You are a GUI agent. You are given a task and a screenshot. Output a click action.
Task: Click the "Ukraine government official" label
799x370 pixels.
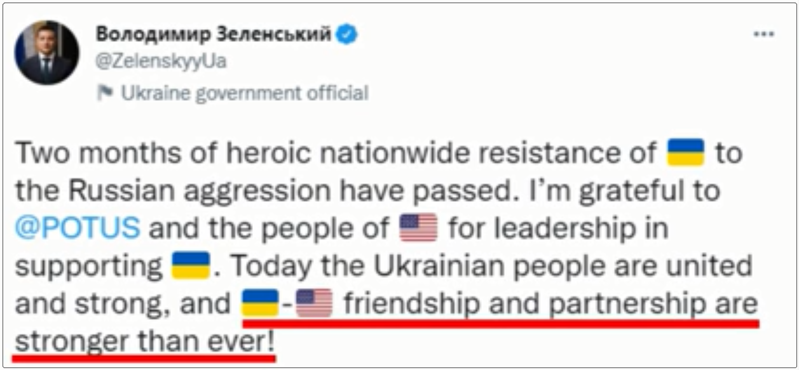(x=245, y=94)
